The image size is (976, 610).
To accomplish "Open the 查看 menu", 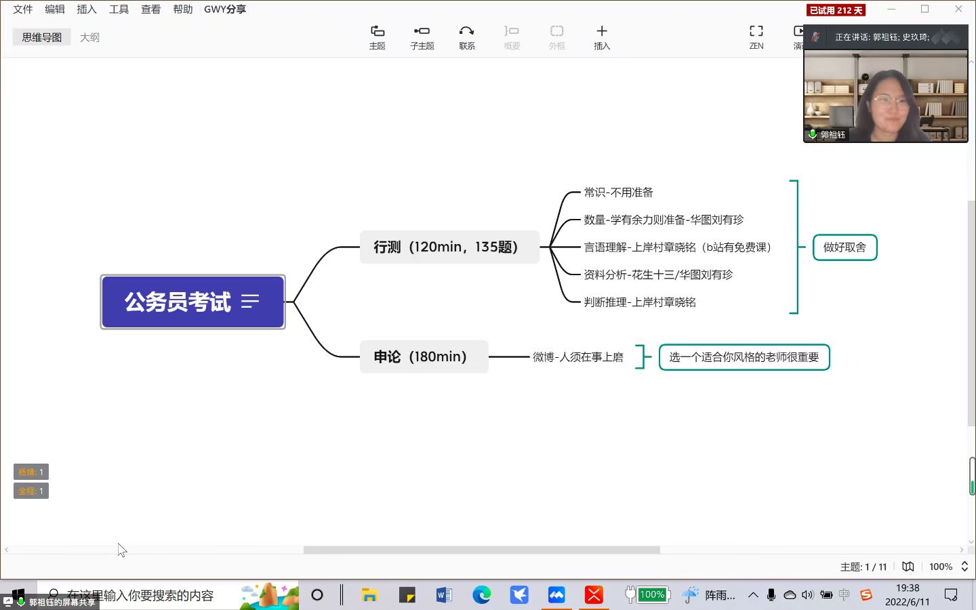I will (150, 9).
